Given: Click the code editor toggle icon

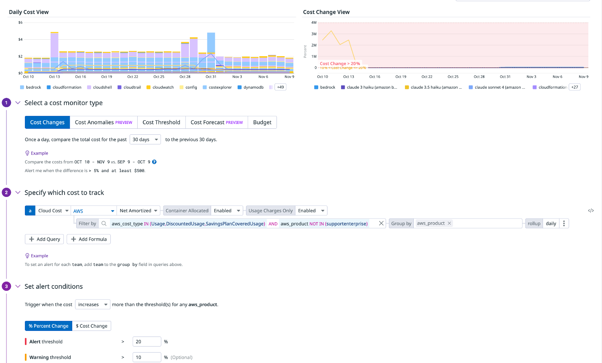Looking at the screenshot, I should tap(591, 211).
